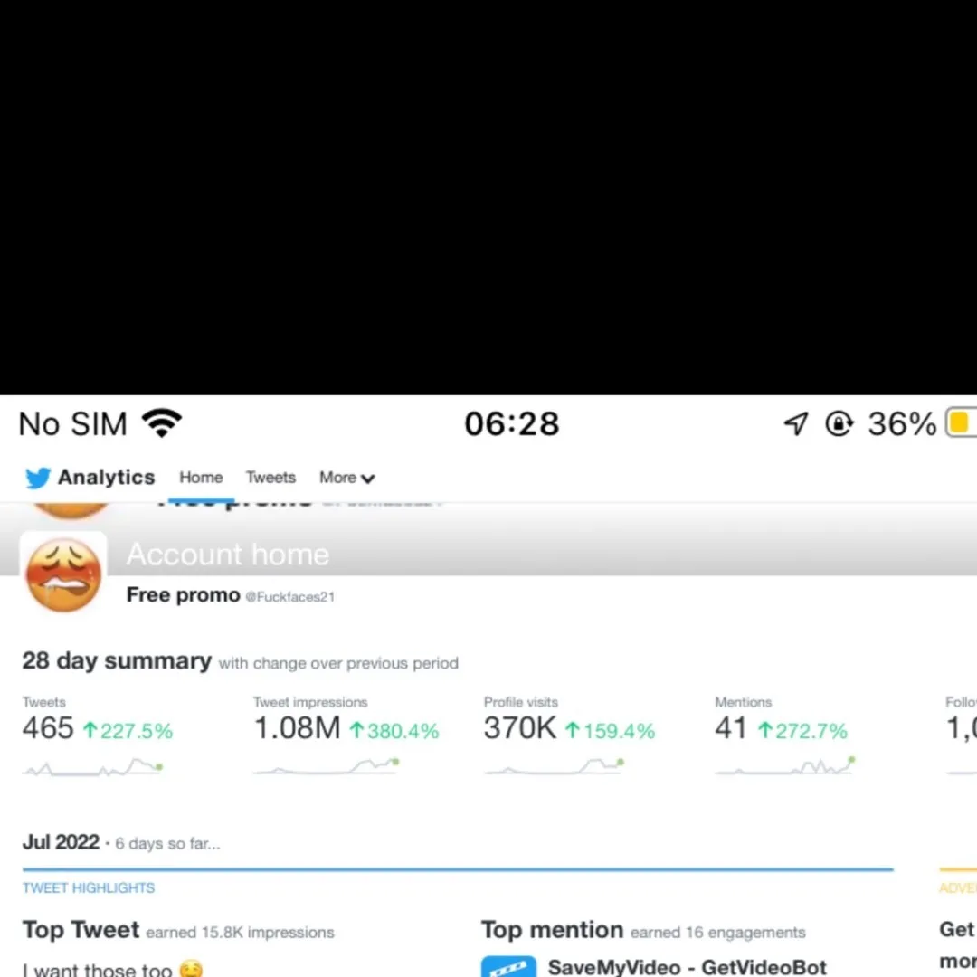Tap the orientation lock status icon
Viewport: 977px width, 977px height.
pyautogui.click(x=839, y=422)
